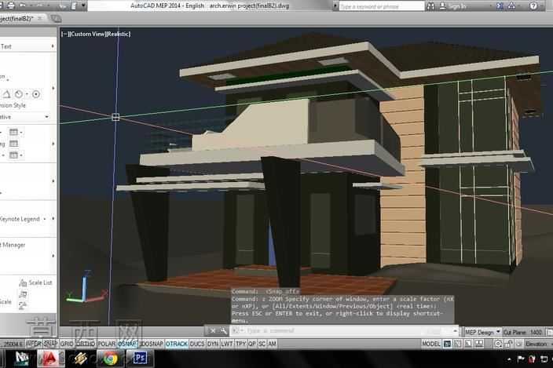
Task: Expand the command history arrow
Action: [x=456, y=330]
